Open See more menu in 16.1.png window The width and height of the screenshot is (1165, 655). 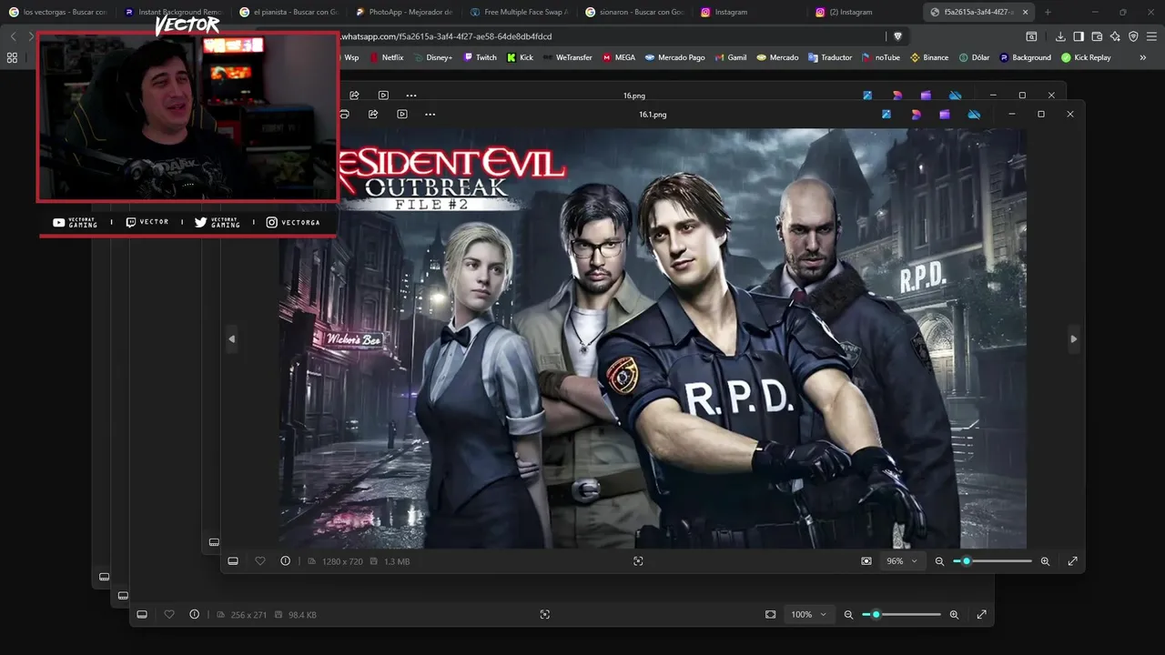(x=431, y=115)
